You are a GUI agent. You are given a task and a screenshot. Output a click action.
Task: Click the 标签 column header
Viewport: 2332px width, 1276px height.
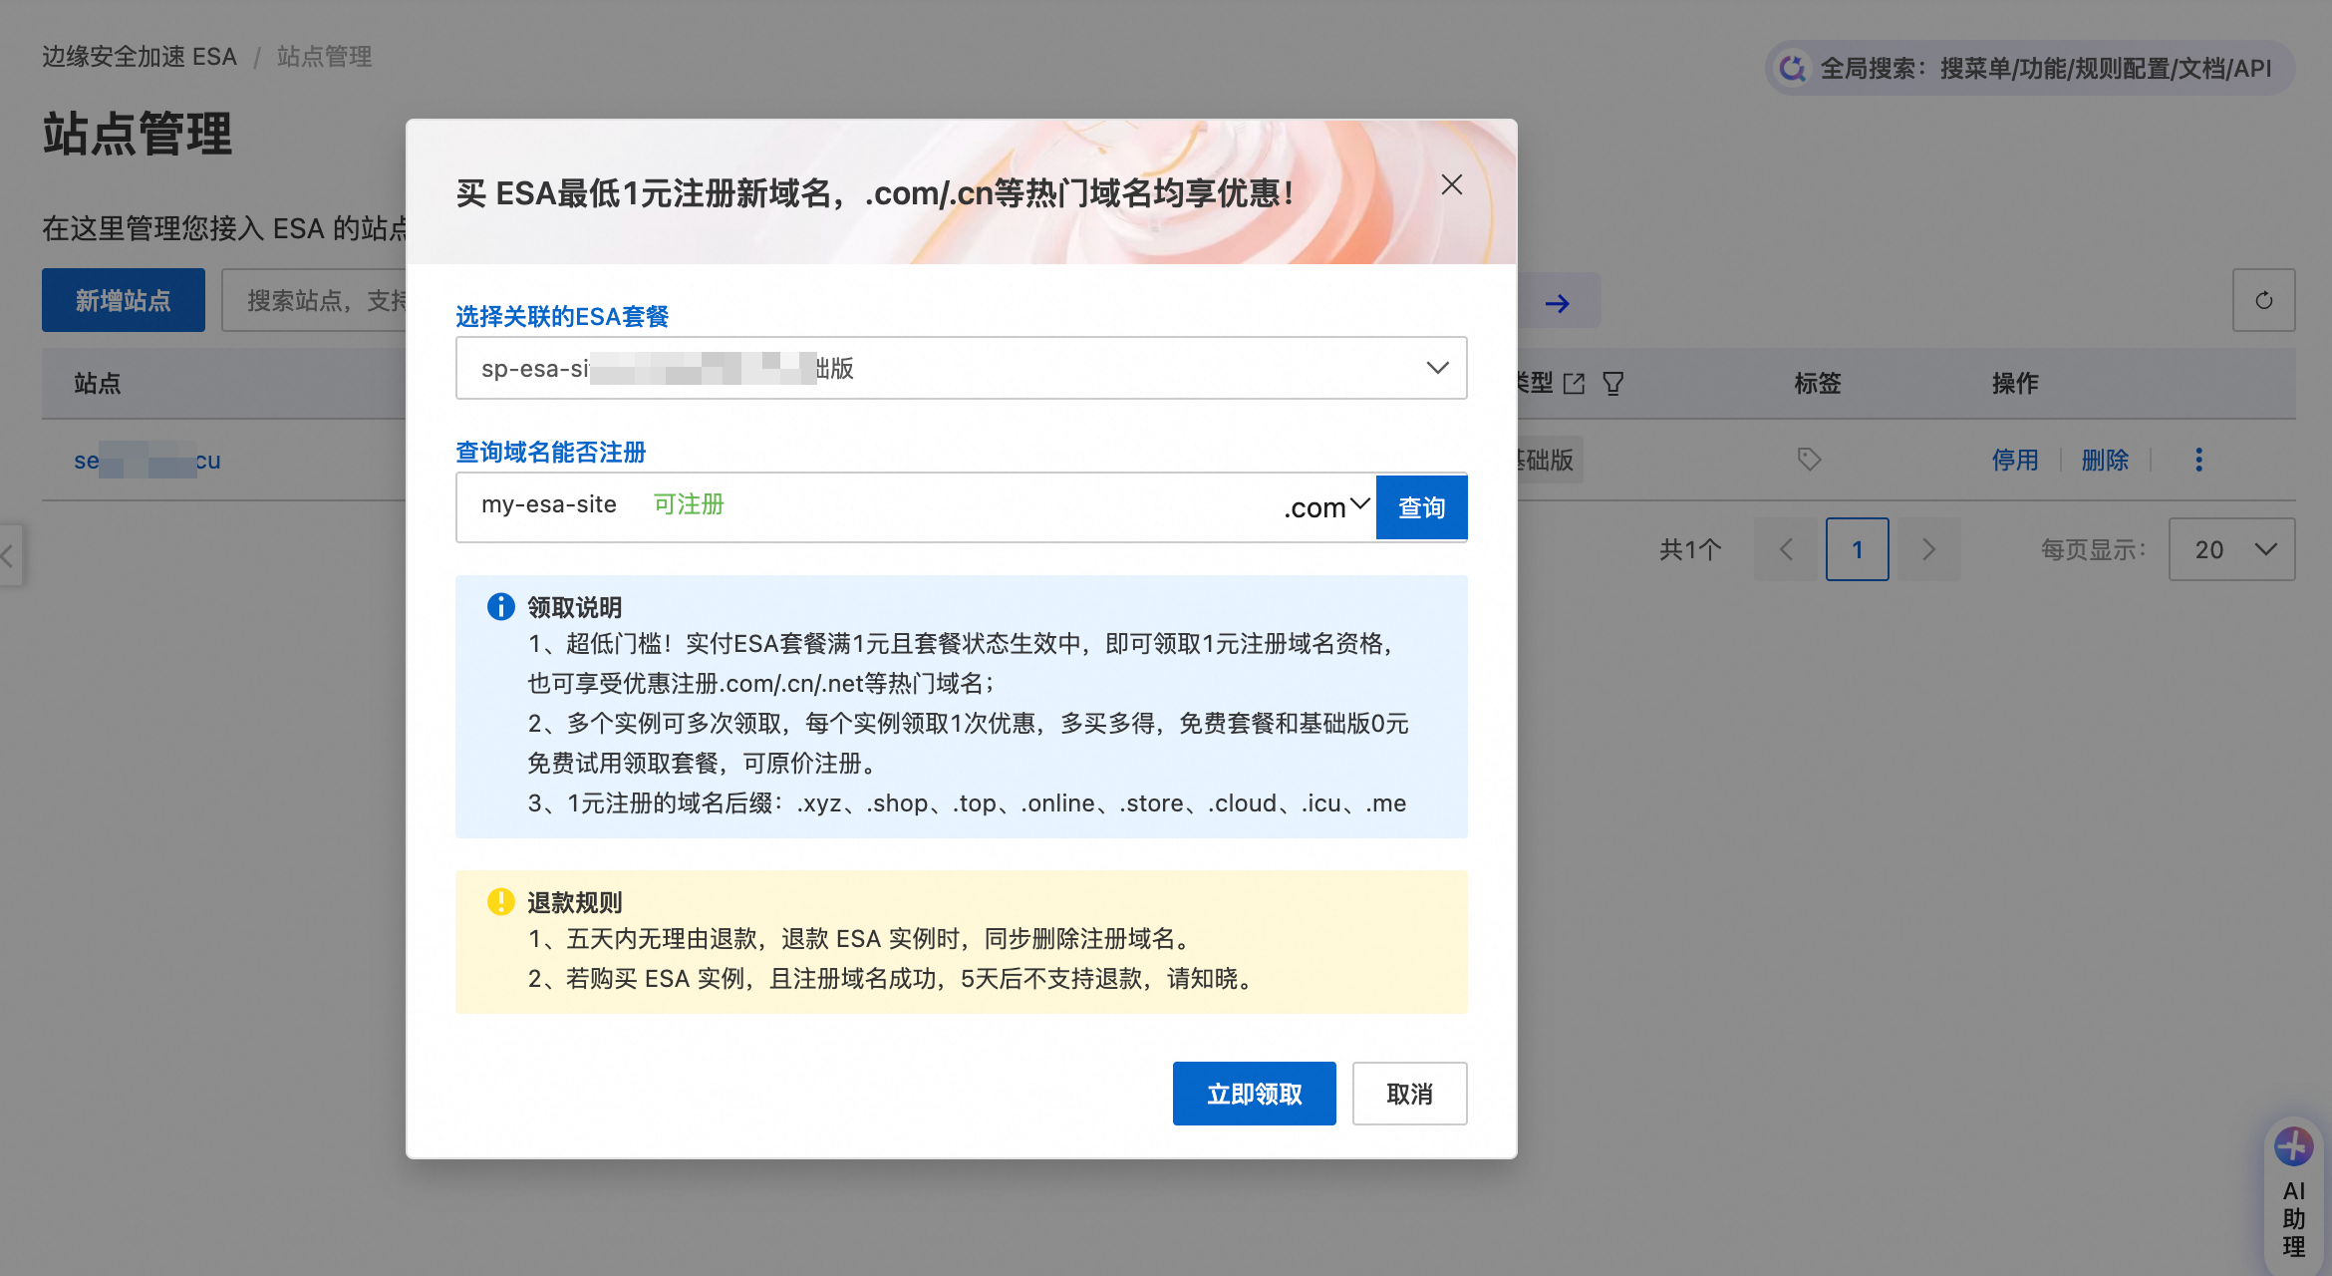tap(1818, 384)
